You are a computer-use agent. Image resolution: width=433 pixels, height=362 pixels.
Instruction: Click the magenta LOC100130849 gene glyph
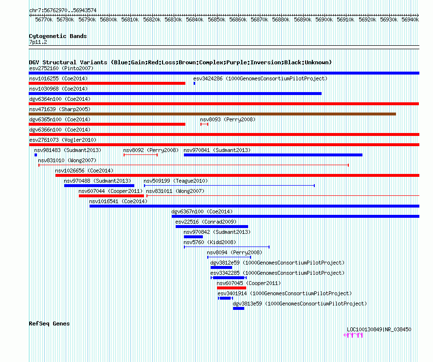(x=353, y=335)
